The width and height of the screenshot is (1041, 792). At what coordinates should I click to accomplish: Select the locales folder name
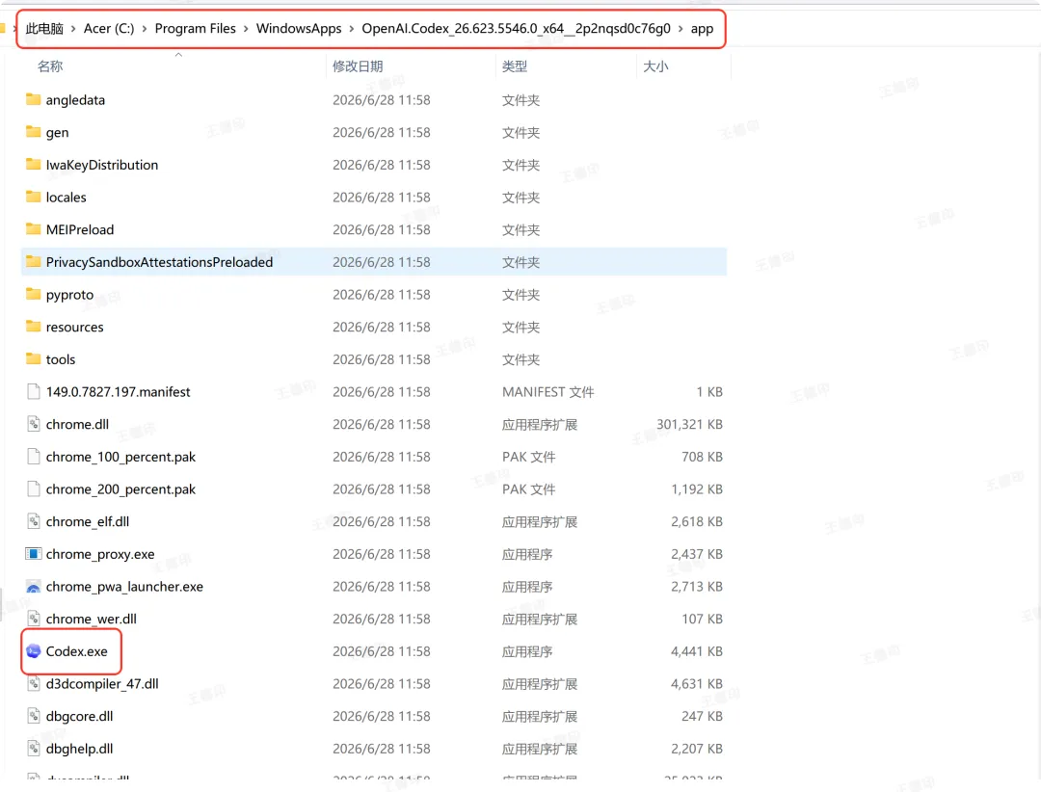[x=67, y=198]
